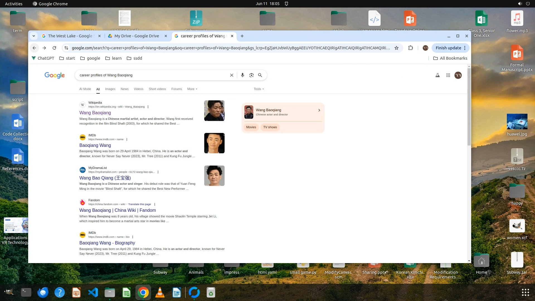Click the magnifier search button in search box

260,75
